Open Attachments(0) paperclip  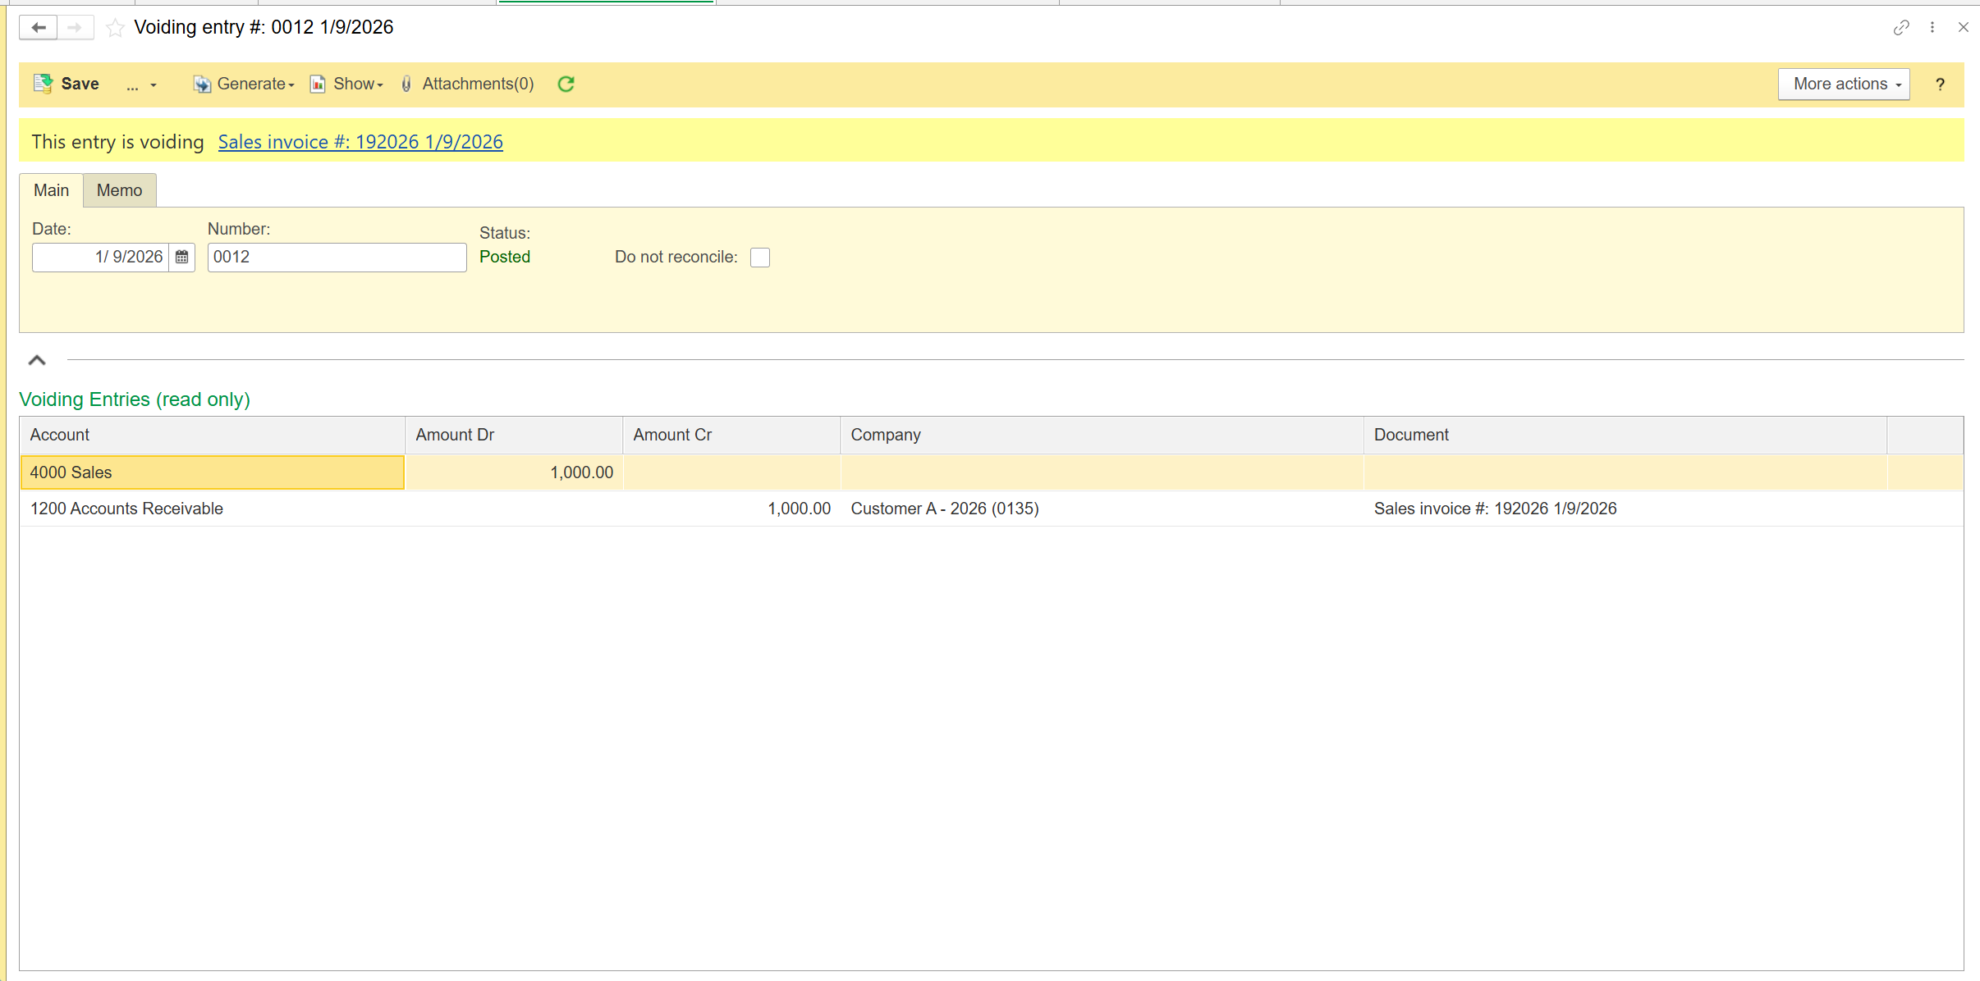click(467, 84)
